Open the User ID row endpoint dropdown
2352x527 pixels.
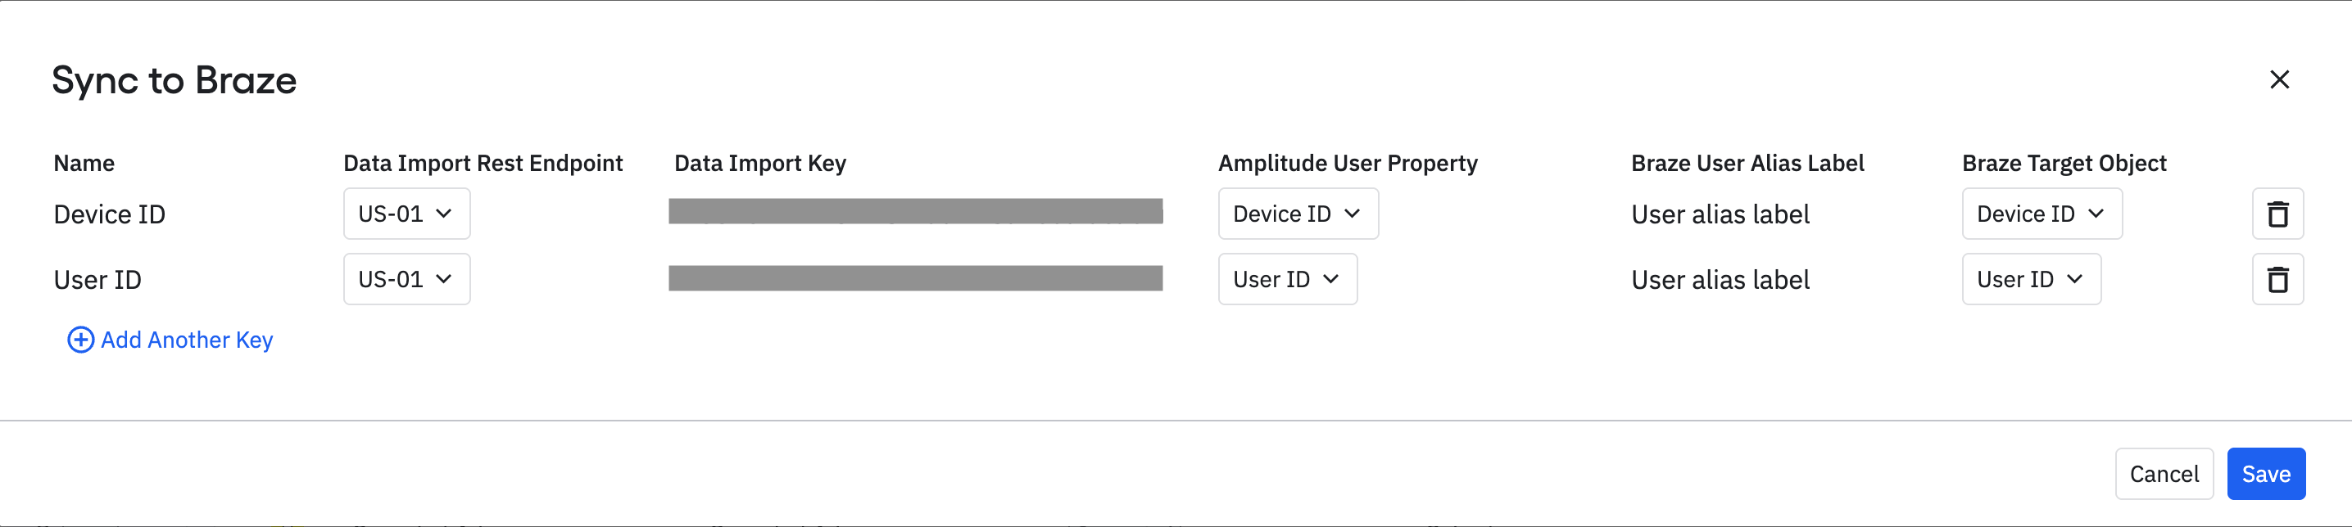pyautogui.click(x=406, y=280)
